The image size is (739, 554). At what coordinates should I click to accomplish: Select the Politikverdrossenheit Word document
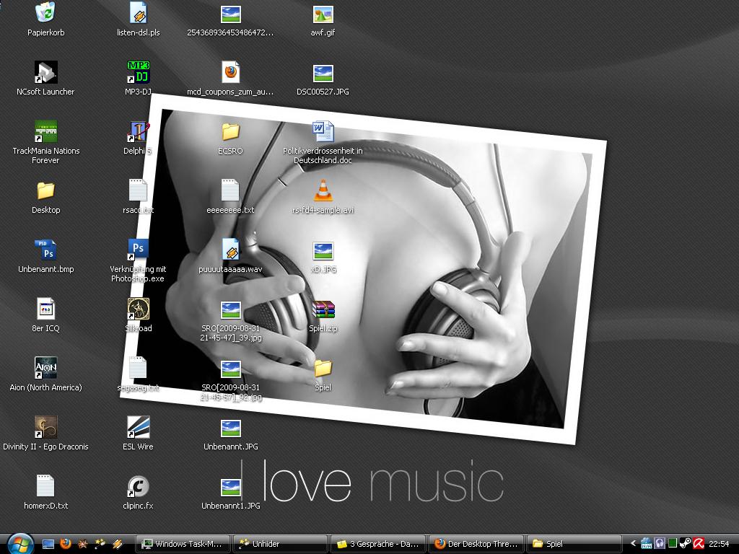[x=323, y=132]
